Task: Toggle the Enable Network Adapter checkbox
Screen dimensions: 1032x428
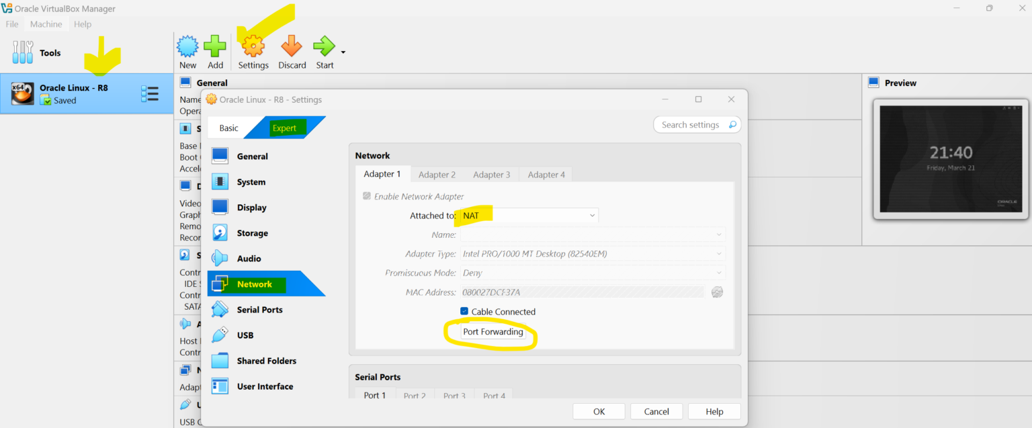Action: click(367, 196)
